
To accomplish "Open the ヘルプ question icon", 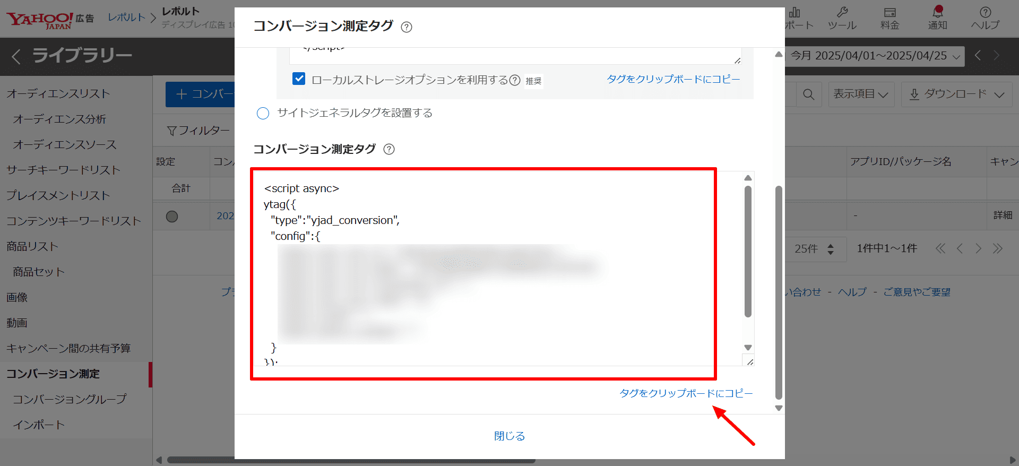I will tap(986, 18).
